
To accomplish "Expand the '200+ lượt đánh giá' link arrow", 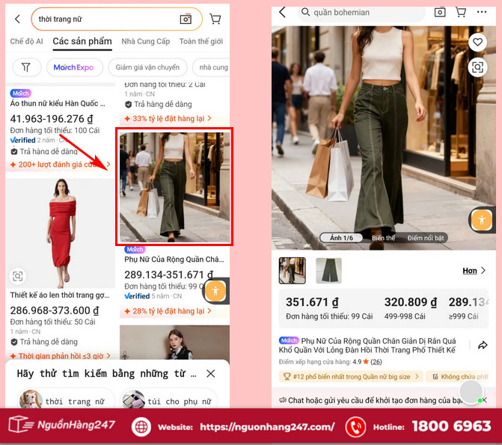I will point(108,165).
